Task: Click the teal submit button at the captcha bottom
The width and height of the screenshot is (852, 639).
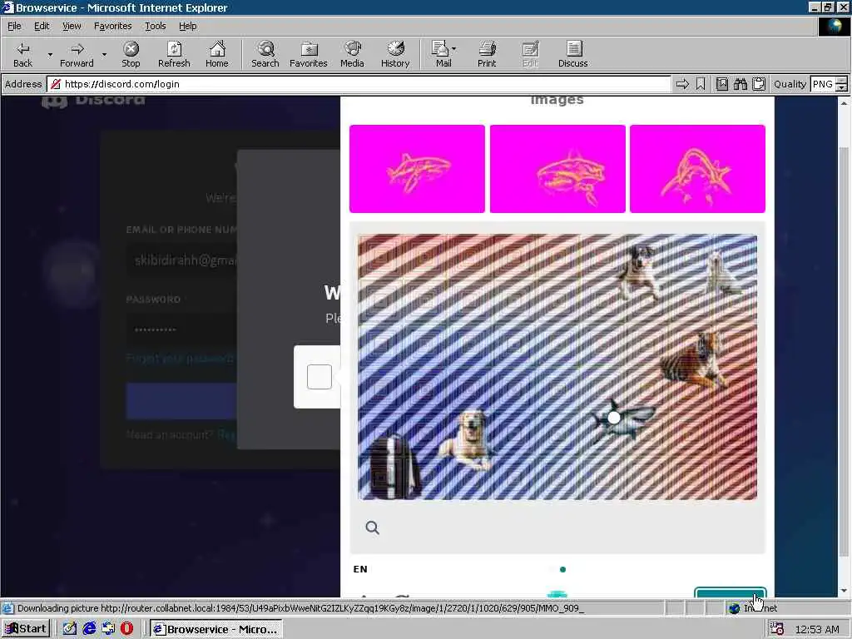Action: click(x=731, y=592)
